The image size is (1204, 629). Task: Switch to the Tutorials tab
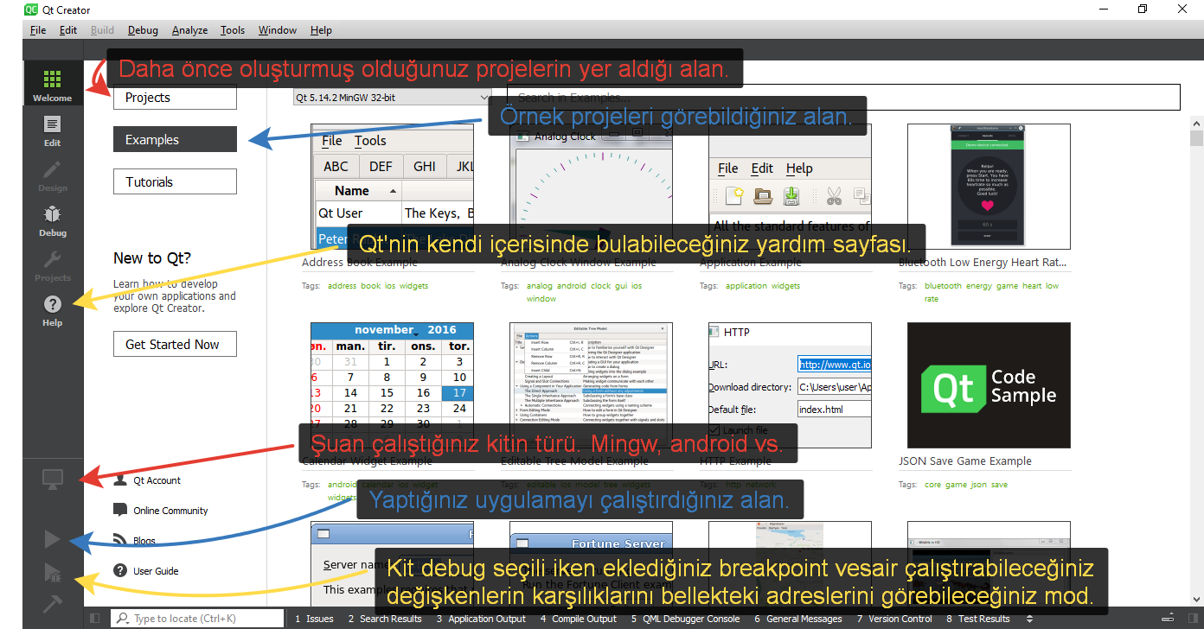[x=175, y=182]
